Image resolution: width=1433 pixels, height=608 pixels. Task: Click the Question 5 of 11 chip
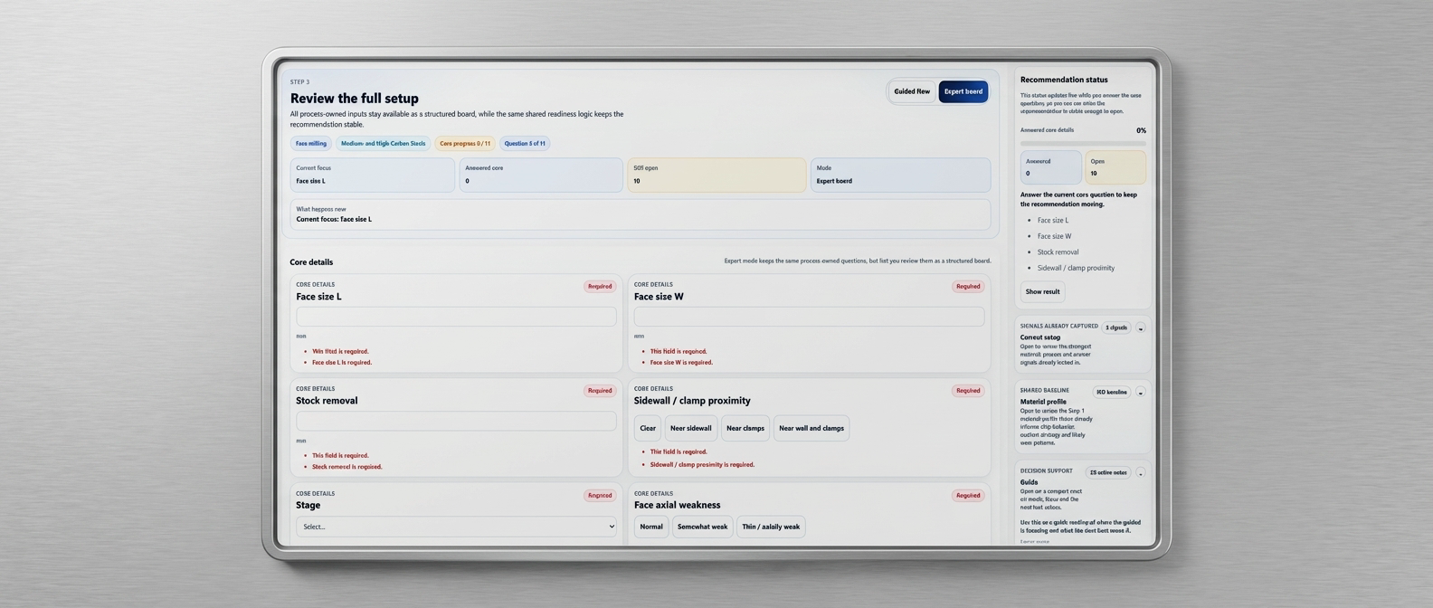525,143
